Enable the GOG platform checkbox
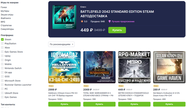 point(2,76)
